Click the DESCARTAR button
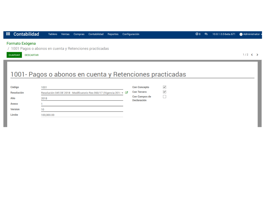Screen dimensions: 263x197 click(32, 55)
